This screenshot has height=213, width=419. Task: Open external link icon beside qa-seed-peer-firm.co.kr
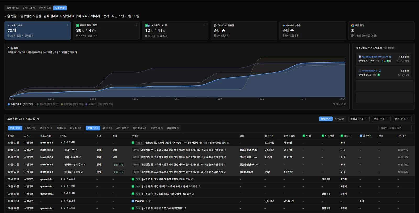click(x=390, y=57)
